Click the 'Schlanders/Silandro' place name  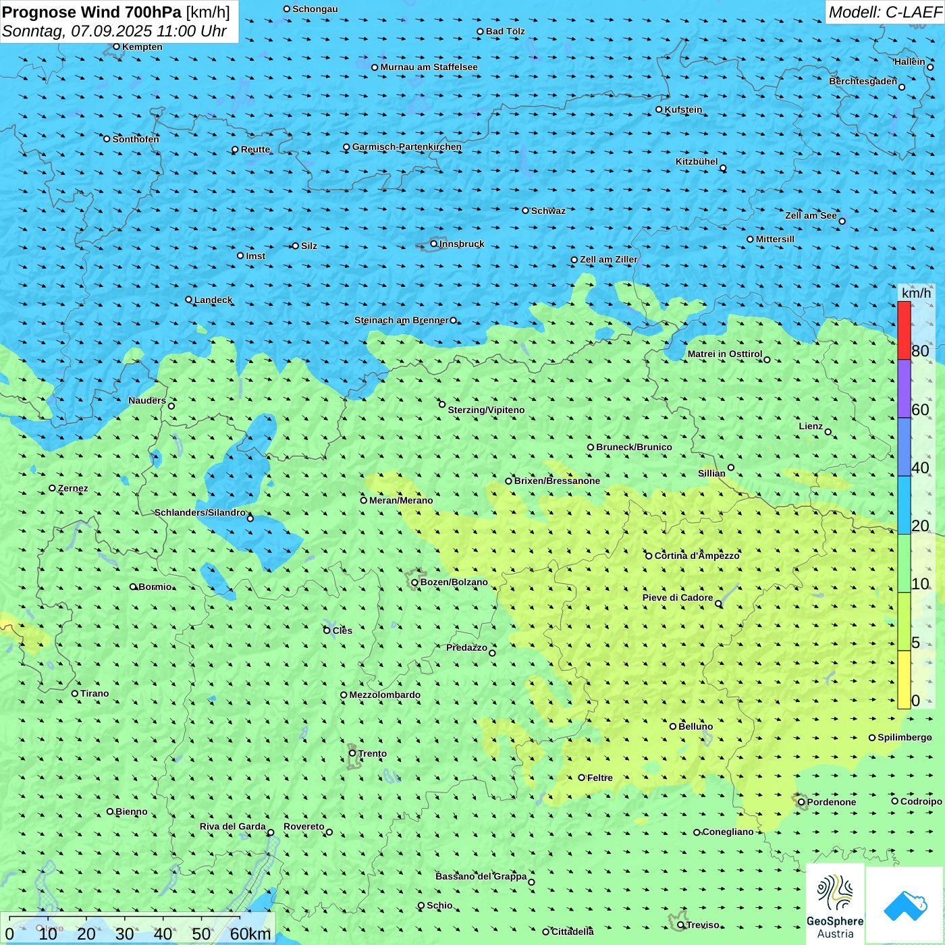[x=200, y=512]
